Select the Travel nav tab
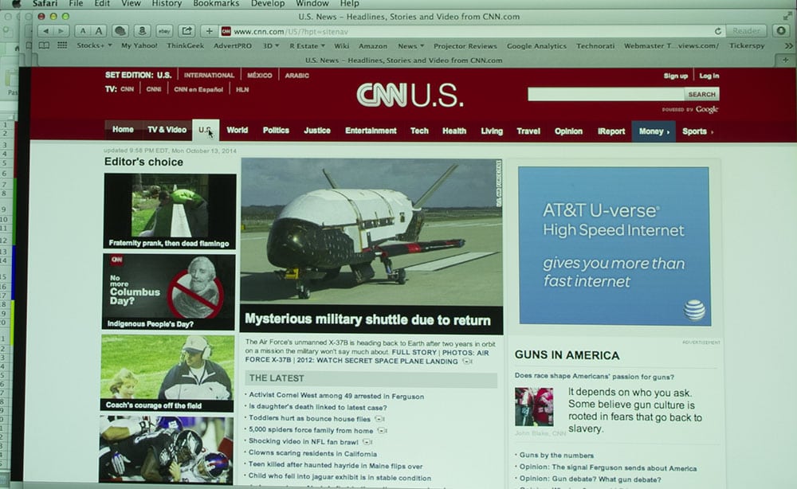This screenshot has width=797, height=489. (x=528, y=131)
